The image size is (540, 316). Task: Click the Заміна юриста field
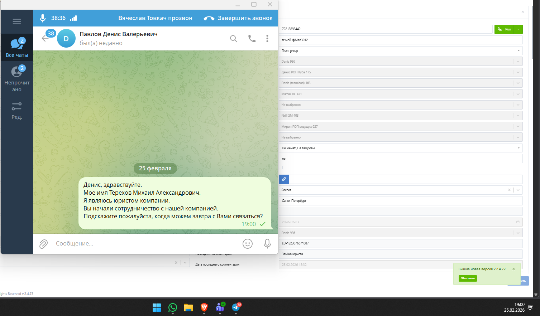pyautogui.click(x=401, y=254)
